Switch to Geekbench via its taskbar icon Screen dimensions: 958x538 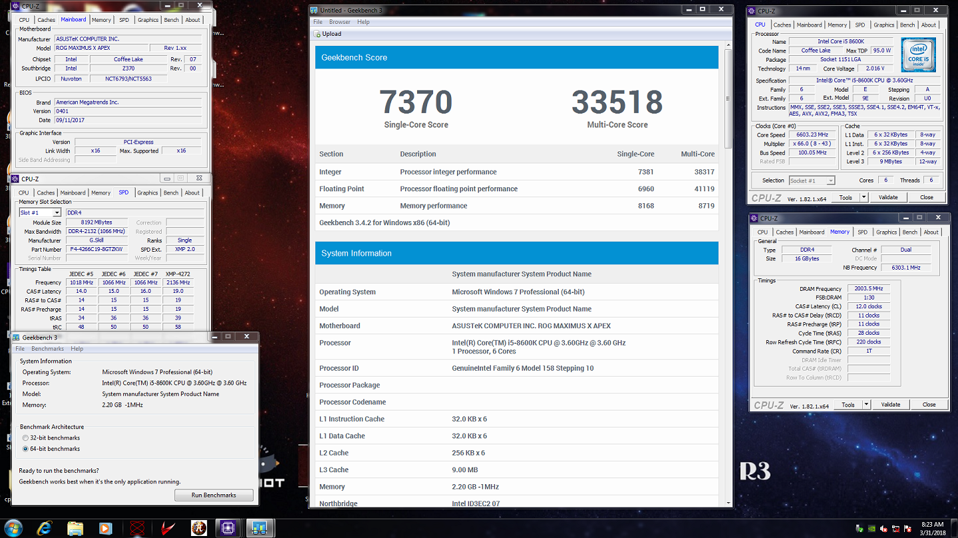click(x=259, y=528)
